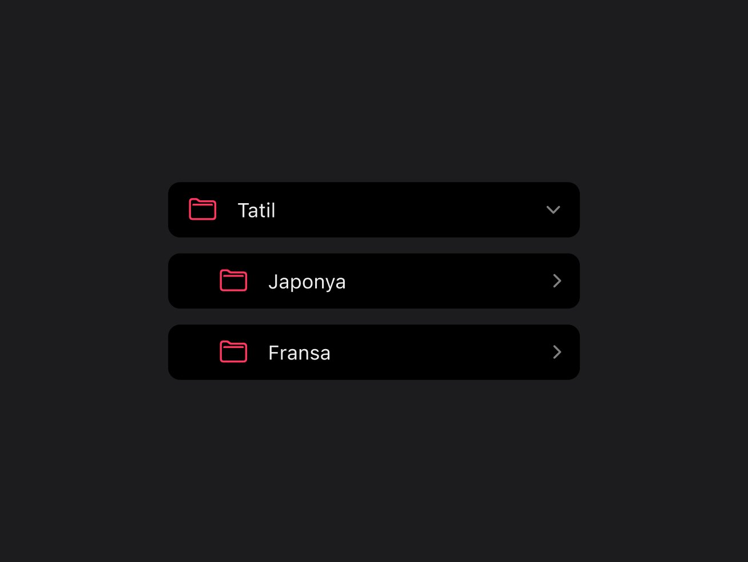Select the Tatil folder label

point(256,210)
